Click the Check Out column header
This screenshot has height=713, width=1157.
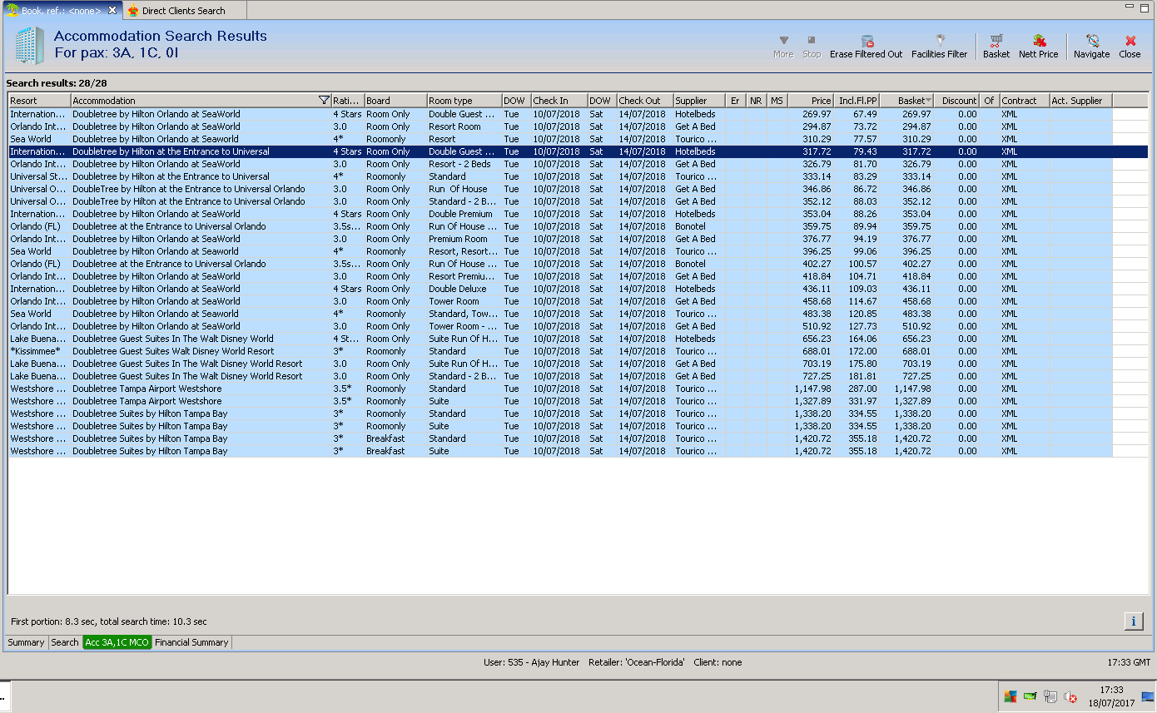(x=645, y=101)
